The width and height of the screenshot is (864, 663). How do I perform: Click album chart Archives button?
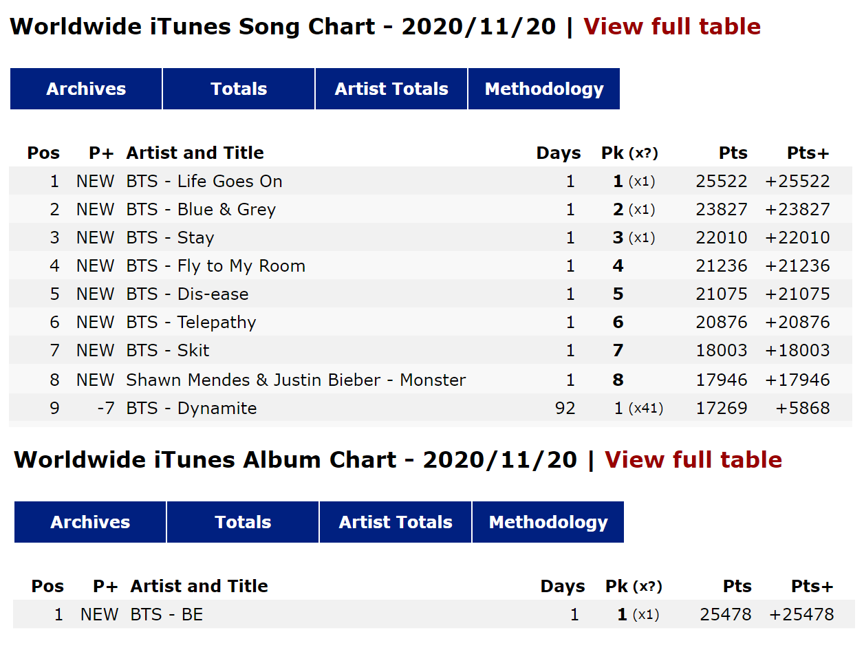(x=90, y=522)
